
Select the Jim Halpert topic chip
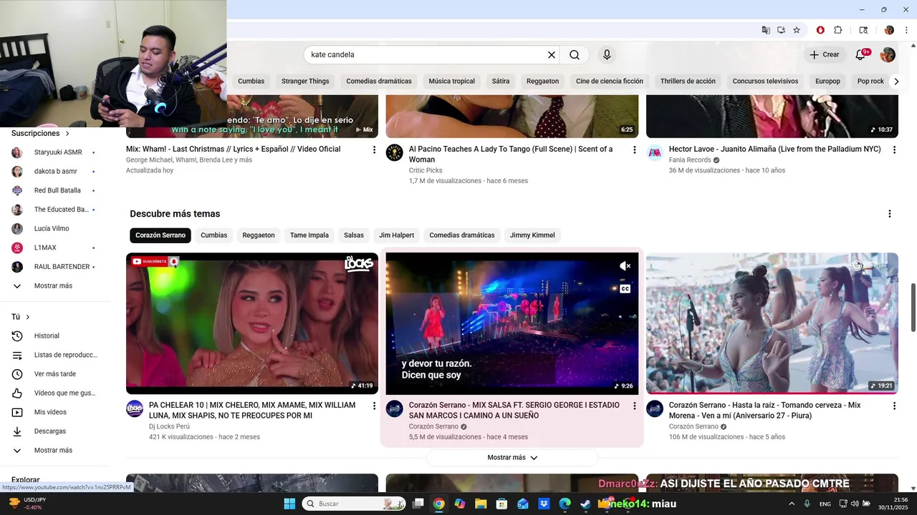tap(397, 235)
